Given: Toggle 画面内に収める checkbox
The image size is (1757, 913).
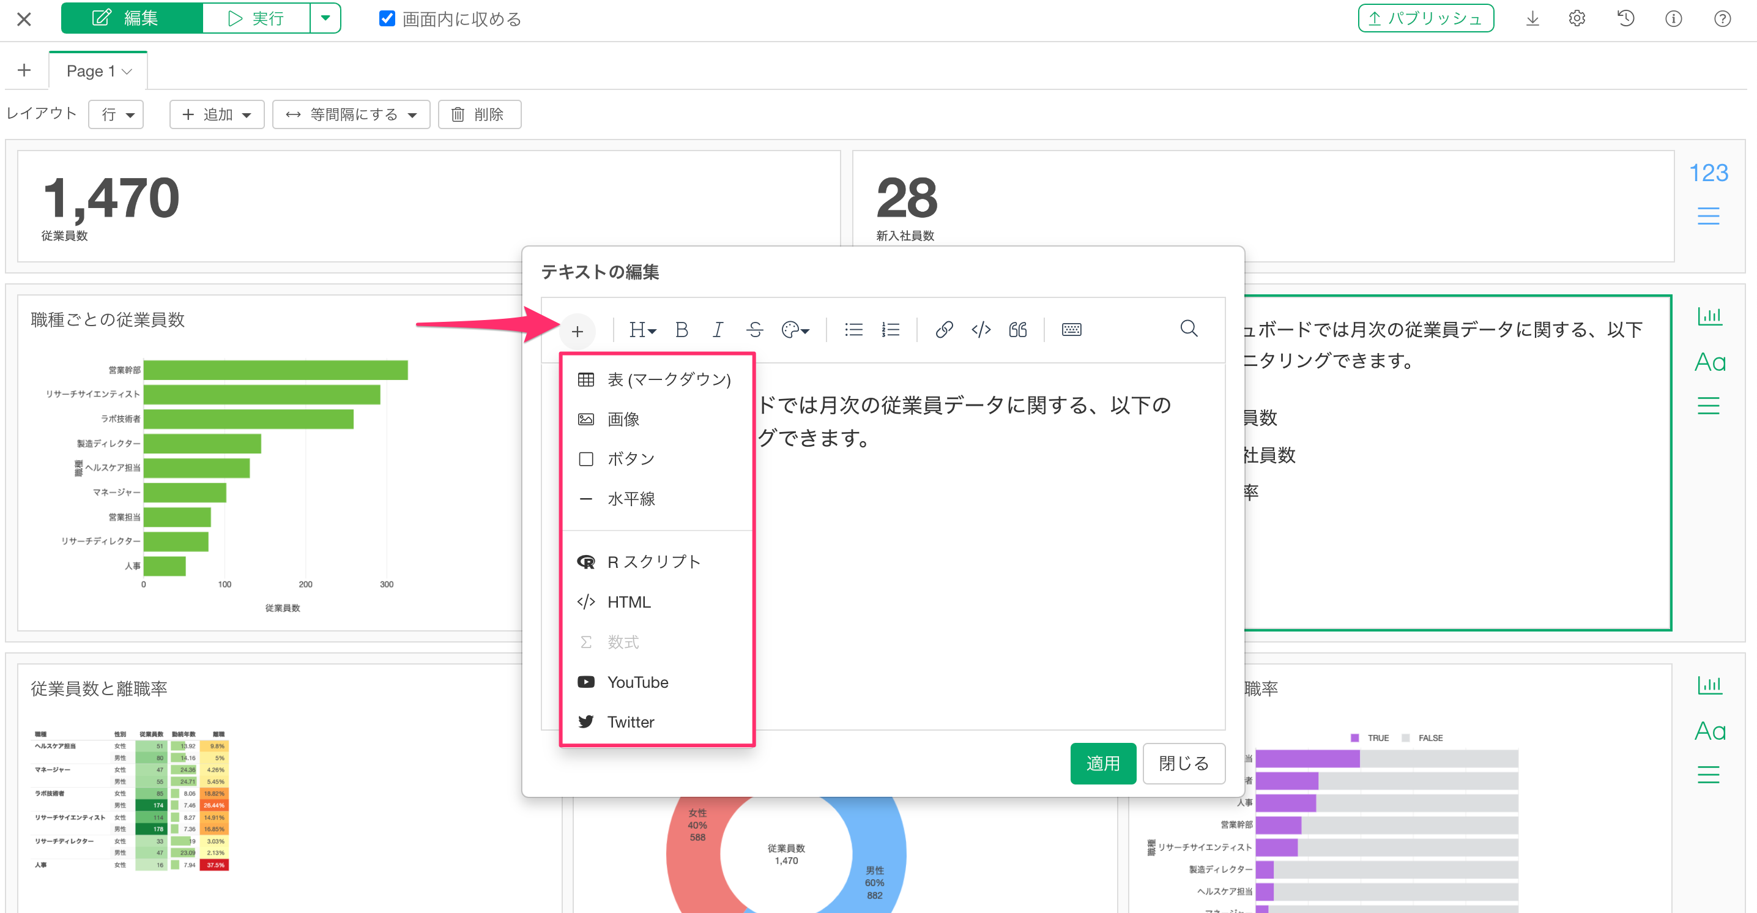Looking at the screenshot, I should tap(387, 18).
